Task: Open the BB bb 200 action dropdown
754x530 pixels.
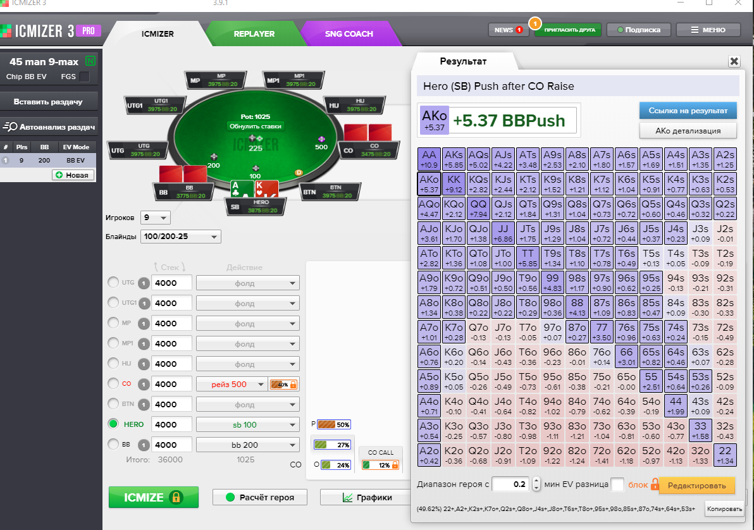Action: click(248, 445)
